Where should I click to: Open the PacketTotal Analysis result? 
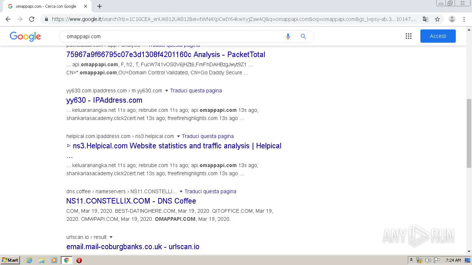click(166, 54)
